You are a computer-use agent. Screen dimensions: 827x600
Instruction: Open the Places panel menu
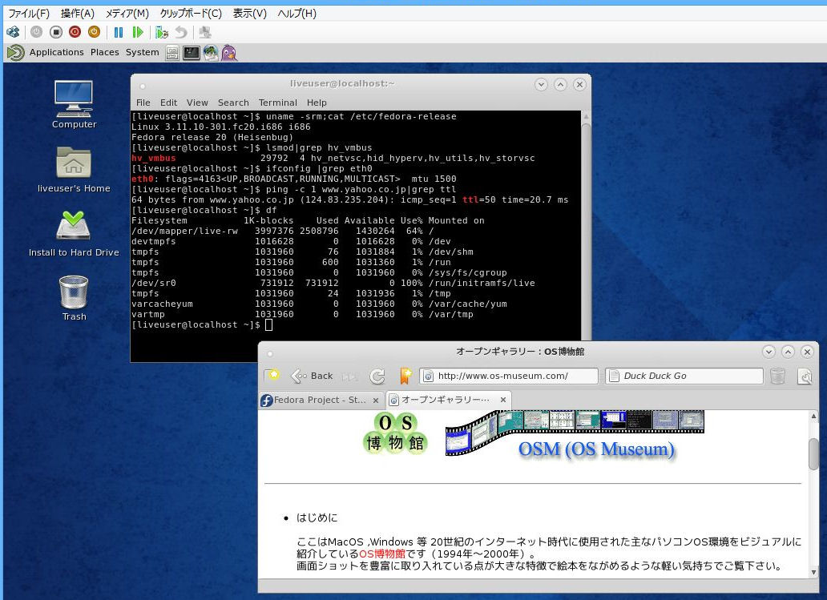point(104,52)
